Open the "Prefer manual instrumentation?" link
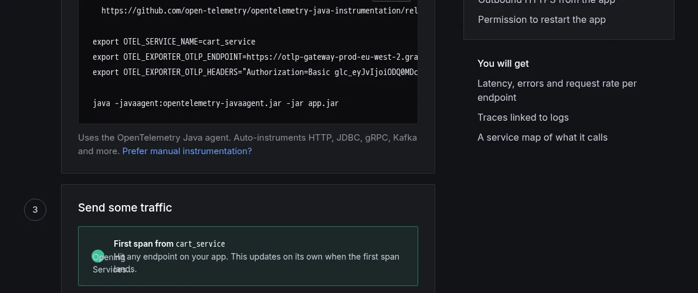Image resolution: width=698 pixels, height=293 pixels. tap(187, 151)
